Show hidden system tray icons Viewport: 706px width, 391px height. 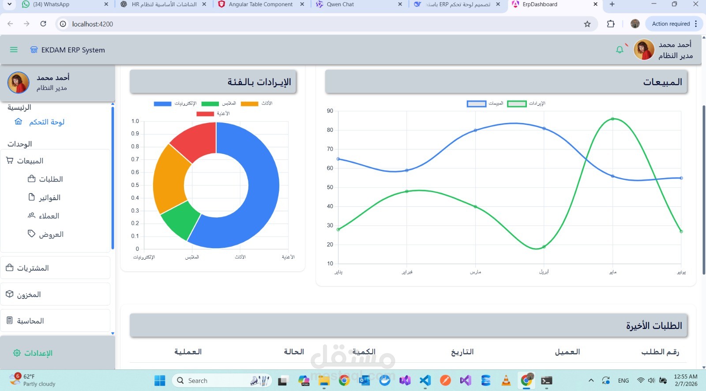pyautogui.click(x=591, y=380)
